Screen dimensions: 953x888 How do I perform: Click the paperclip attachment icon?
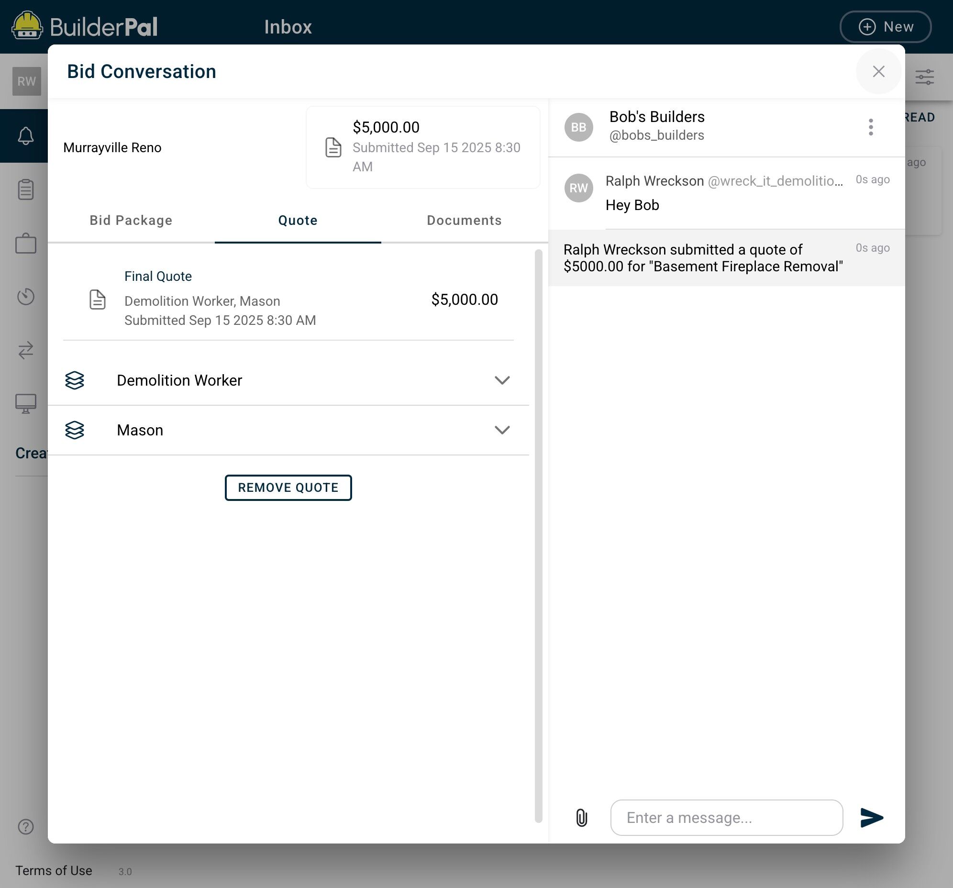coord(581,818)
